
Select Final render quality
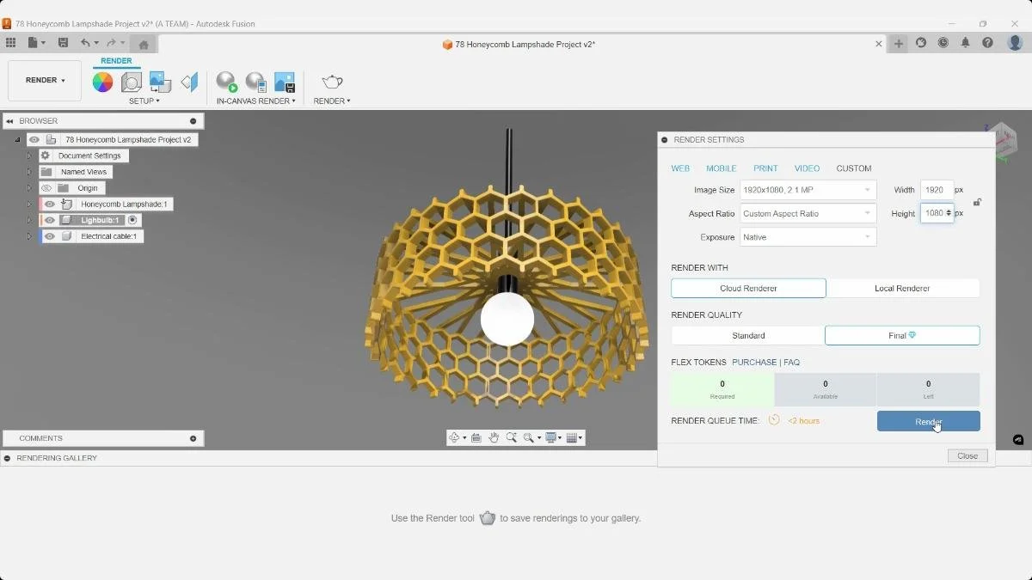tap(902, 335)
